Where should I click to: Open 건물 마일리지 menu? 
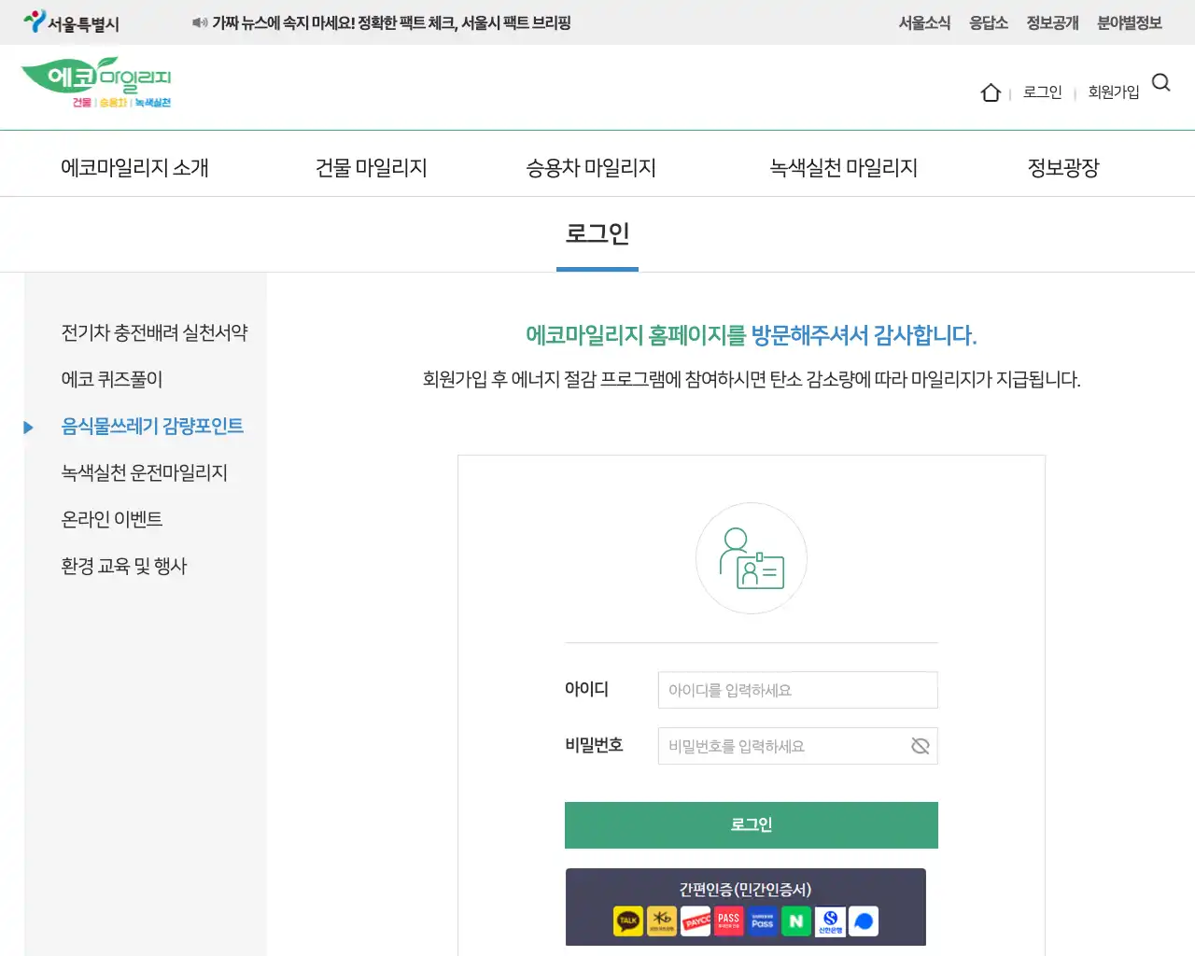(372, 168)
